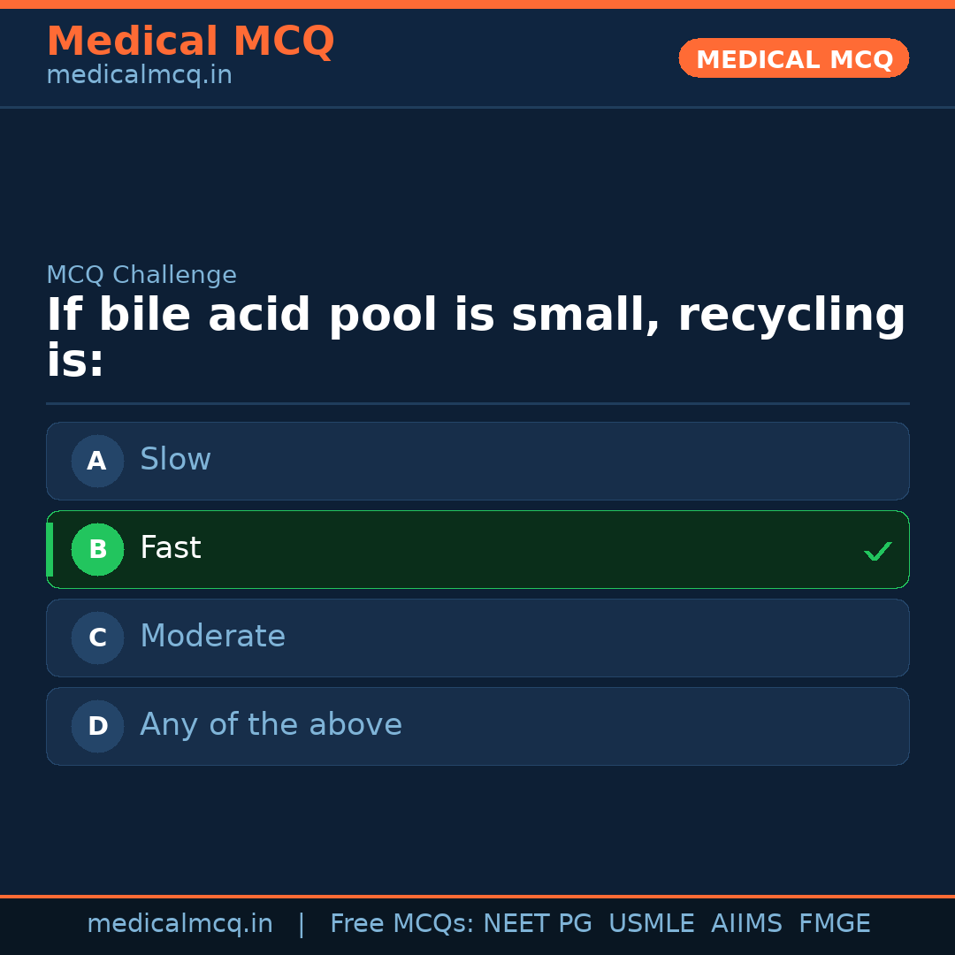
Task: Click the green checkmark icon on option B
Action: pyautogui.click(x=878, y=552)
